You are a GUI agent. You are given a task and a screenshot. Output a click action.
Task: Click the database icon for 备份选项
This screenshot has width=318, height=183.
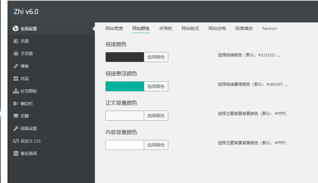tap(16, 153)
